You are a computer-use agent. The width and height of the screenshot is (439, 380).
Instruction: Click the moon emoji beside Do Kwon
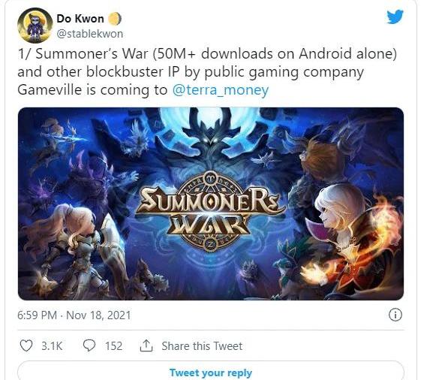point(115,19)
